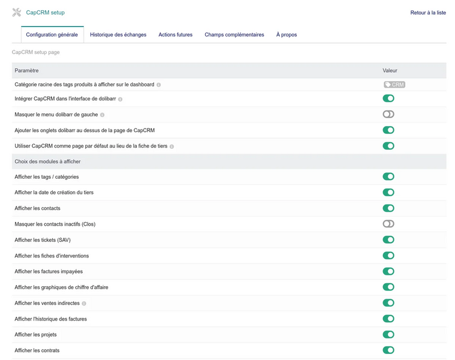
Task: Go to the À propos tab
Action: tap(287, 35)
